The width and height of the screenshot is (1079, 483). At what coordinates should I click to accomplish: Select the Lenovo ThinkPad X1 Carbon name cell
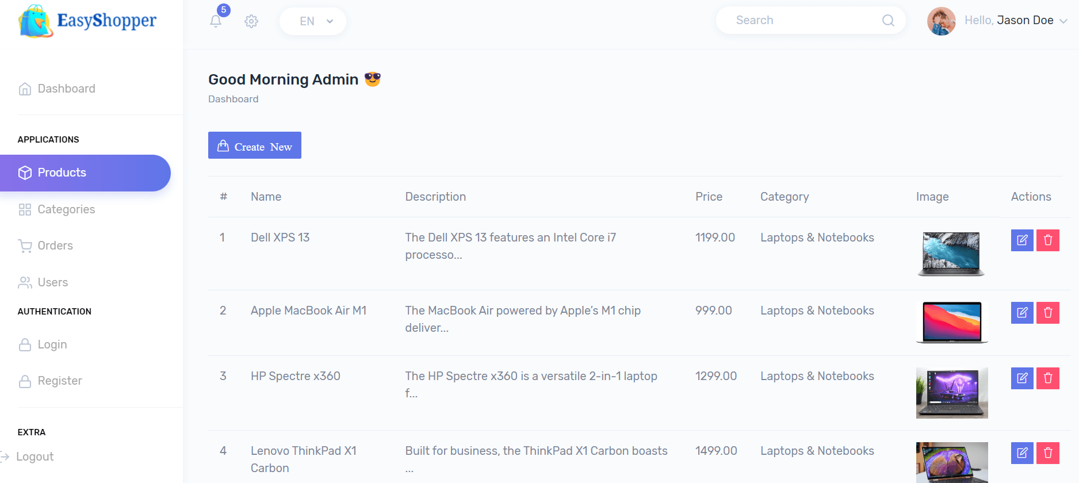(x=304, y=459)
